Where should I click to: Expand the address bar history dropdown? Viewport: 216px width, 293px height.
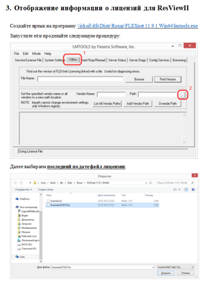coord(146,183)
